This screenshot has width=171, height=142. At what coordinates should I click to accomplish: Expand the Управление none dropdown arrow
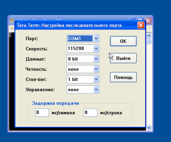click(96, 89)
